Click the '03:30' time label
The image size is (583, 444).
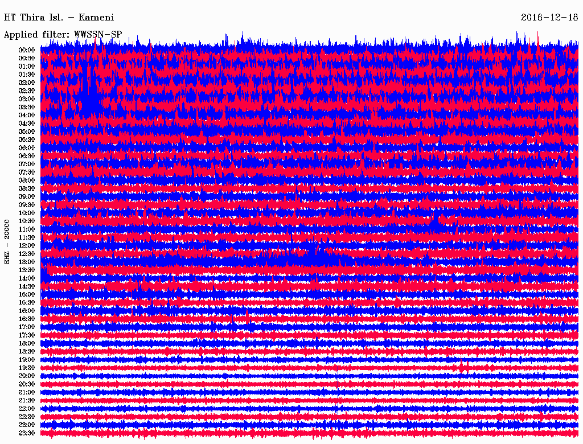click(x=27, y=107)
